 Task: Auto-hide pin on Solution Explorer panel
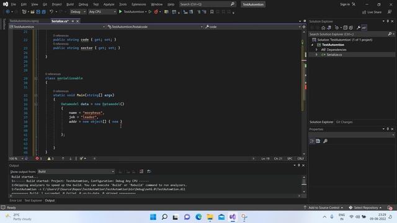point(388,21)
